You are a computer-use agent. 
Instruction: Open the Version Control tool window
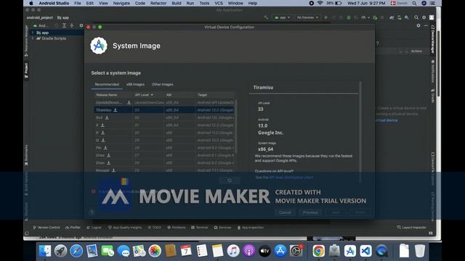click(x=46, y=228)
